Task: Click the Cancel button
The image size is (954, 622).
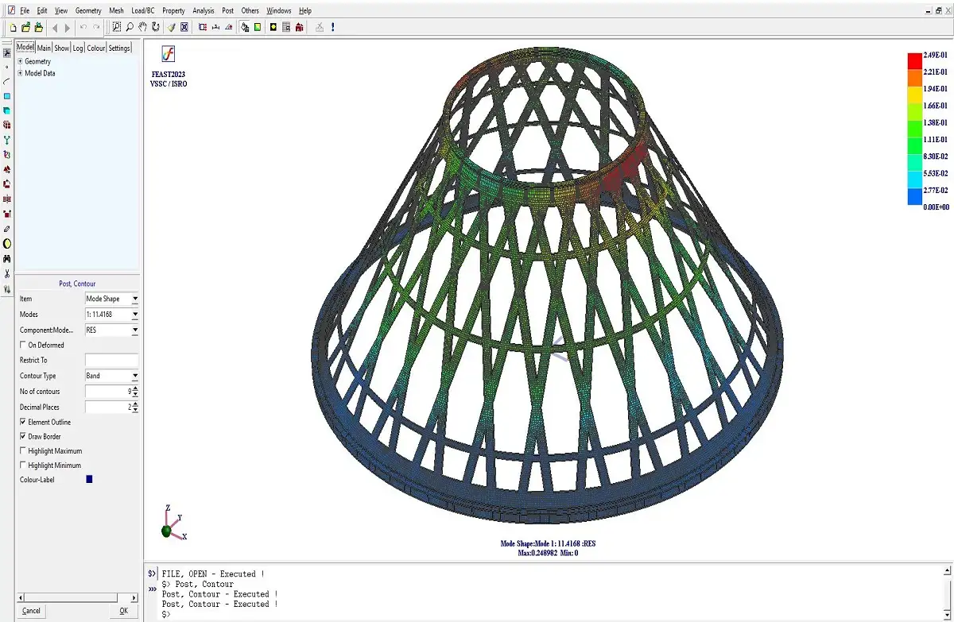Action: [31, 611]
